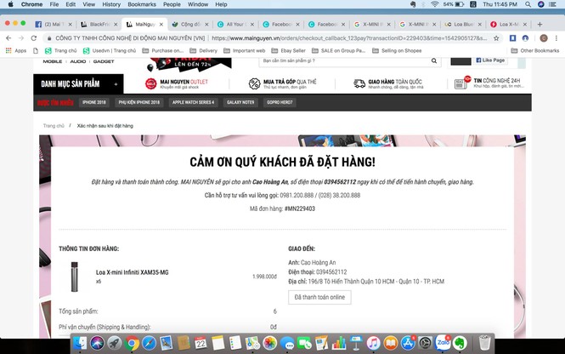Open the Purchase on... bookmarks folder
The height and width of the screenshot is (354, 565).
[163, 50]
